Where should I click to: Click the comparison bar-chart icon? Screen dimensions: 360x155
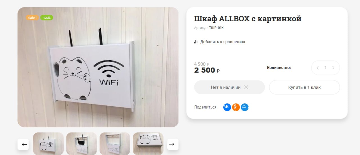[196, 42]
